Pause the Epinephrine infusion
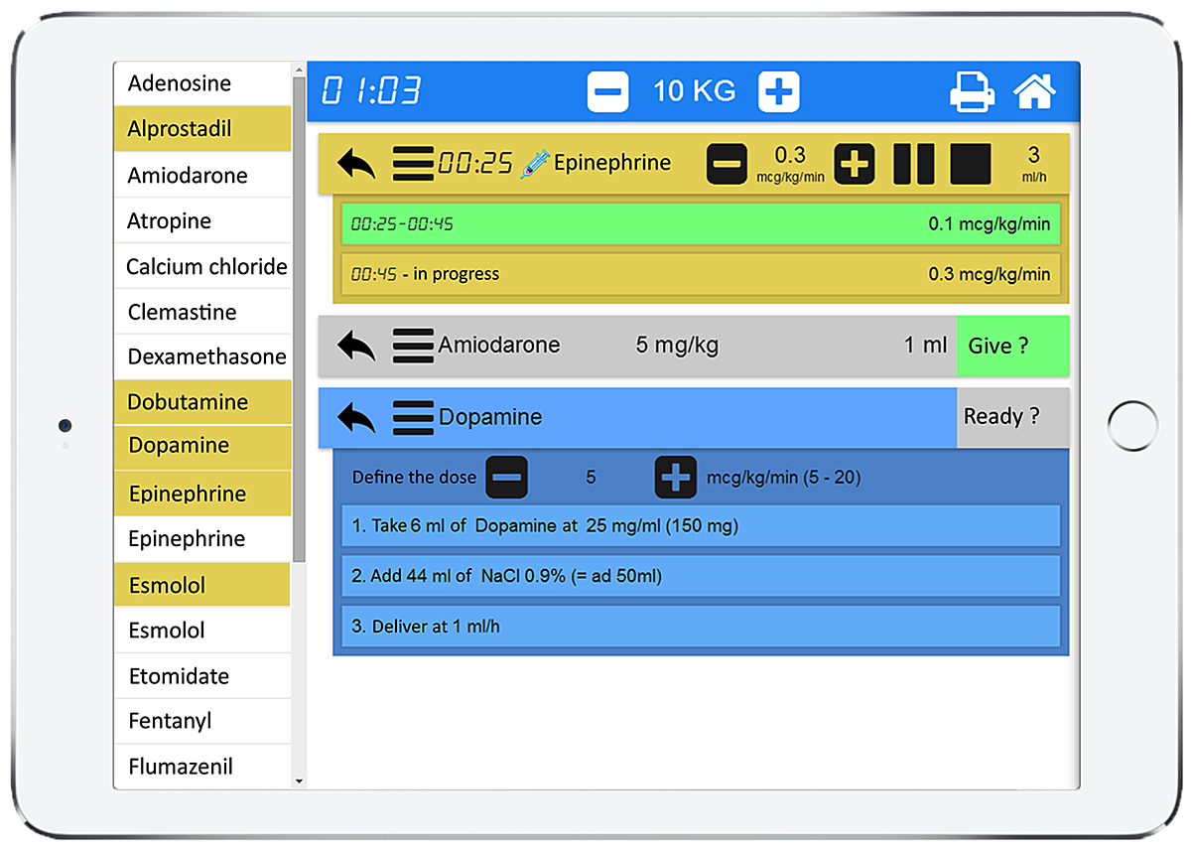The height and width of the screenshot is (849, 1191). tap(913, 164)
